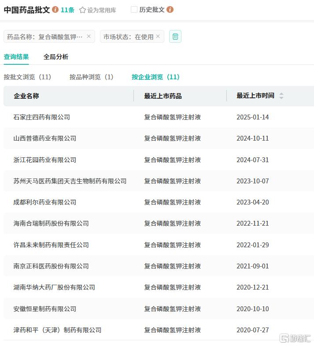
Task: Open 按批文浏览 (11) view
Action: 28,77
